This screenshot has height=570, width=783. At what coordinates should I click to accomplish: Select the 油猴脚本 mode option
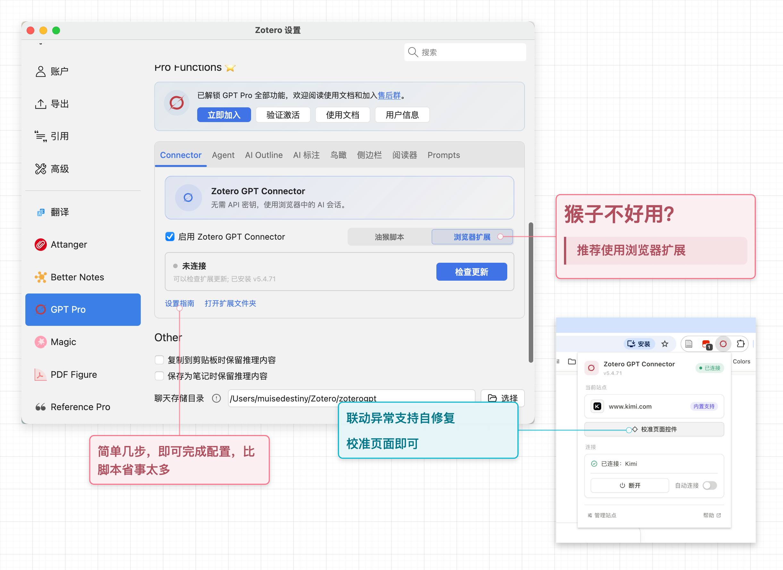pyautogui.click(x=390, y=237)
